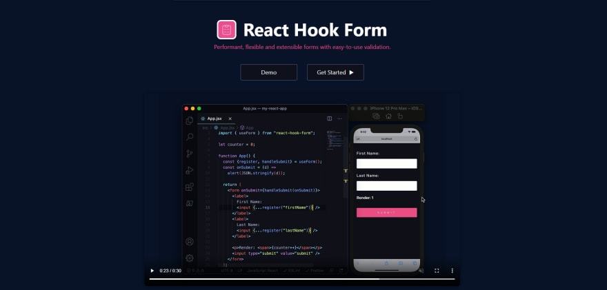Click the 'React Hook Form' heading
Viewport: 607px width, 290px height.
click(315, 30)
